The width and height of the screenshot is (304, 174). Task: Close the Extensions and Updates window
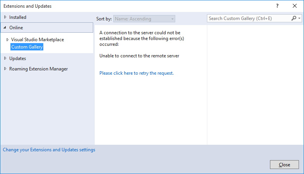point(294,6)
